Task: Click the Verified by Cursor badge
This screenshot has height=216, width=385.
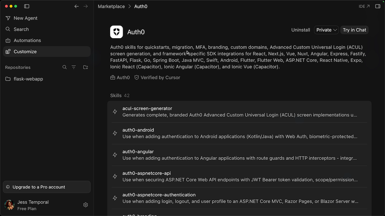Action: (x=157, y=77)
